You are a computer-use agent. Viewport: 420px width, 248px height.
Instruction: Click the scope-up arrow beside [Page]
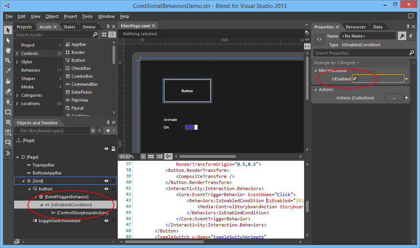coord(19,140)
